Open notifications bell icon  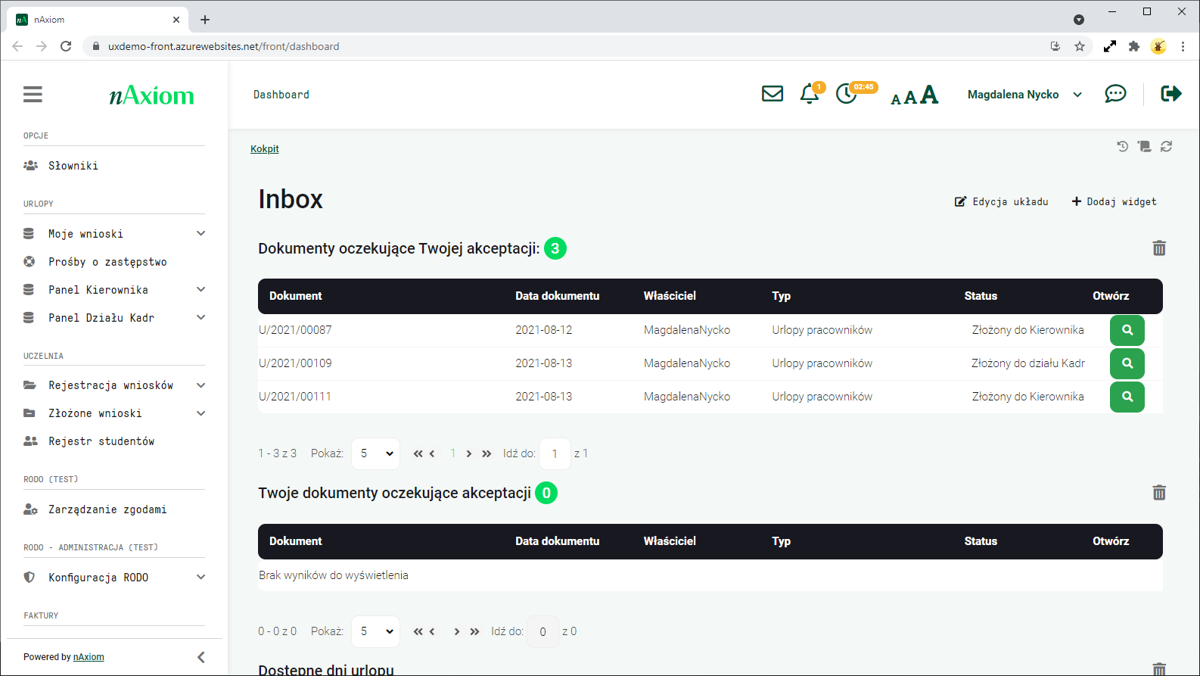pos(810,94)
